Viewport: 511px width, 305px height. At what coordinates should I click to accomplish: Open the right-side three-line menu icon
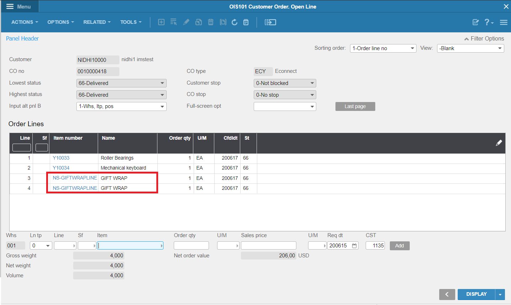504,22
